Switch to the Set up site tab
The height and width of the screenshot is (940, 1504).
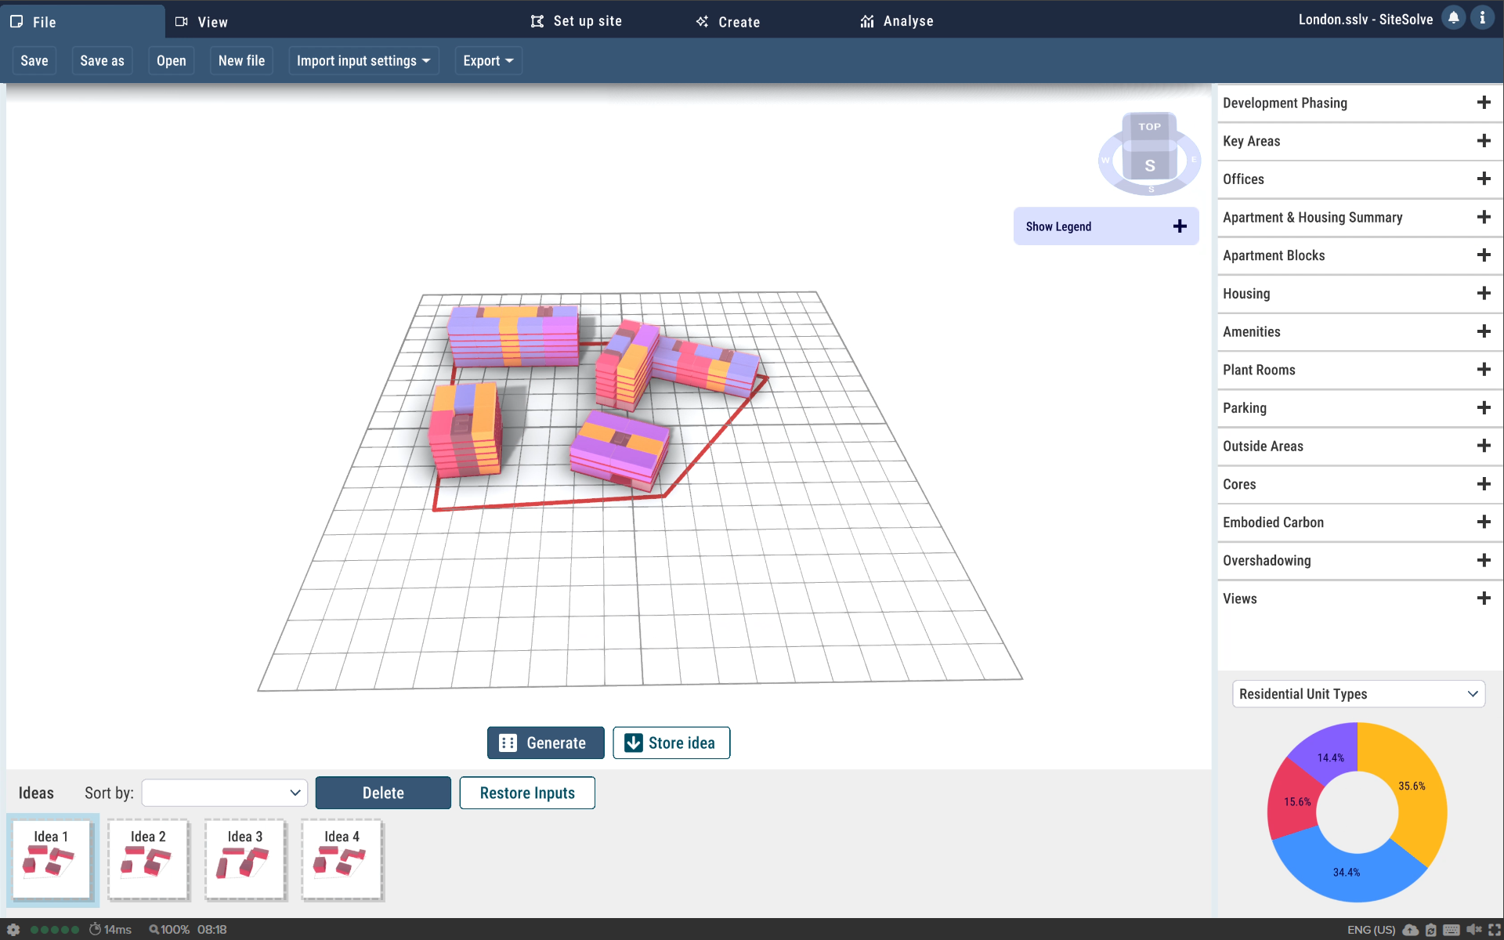[x=577, y=21]
